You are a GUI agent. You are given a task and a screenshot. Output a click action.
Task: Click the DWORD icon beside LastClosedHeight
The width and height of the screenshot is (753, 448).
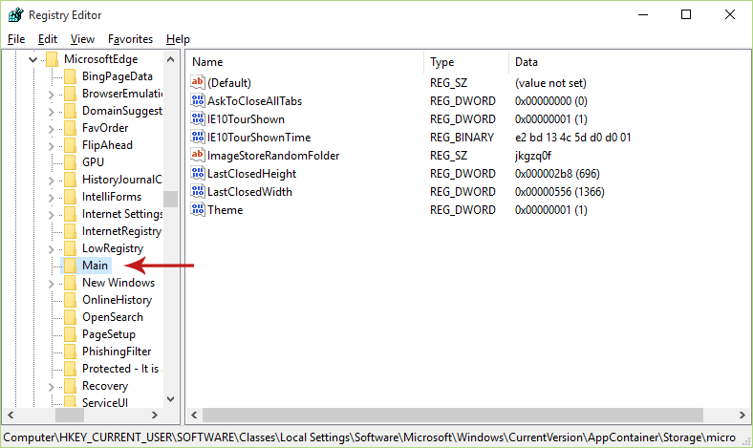198,173
